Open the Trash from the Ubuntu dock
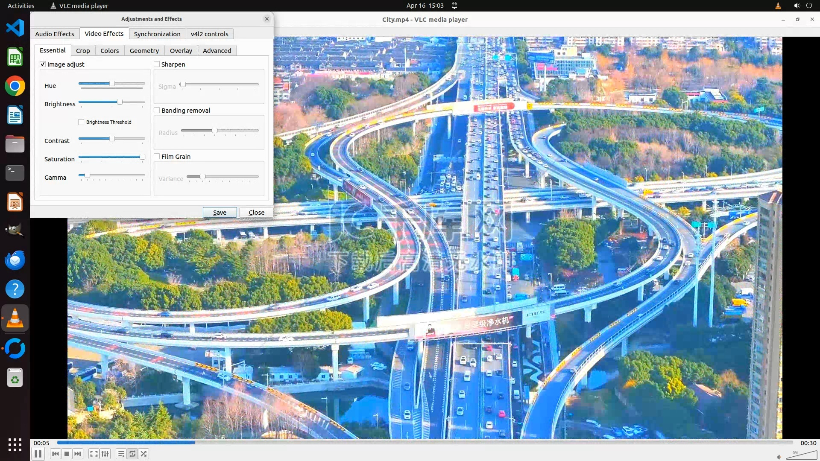820x461 pixels. point(15,378)
